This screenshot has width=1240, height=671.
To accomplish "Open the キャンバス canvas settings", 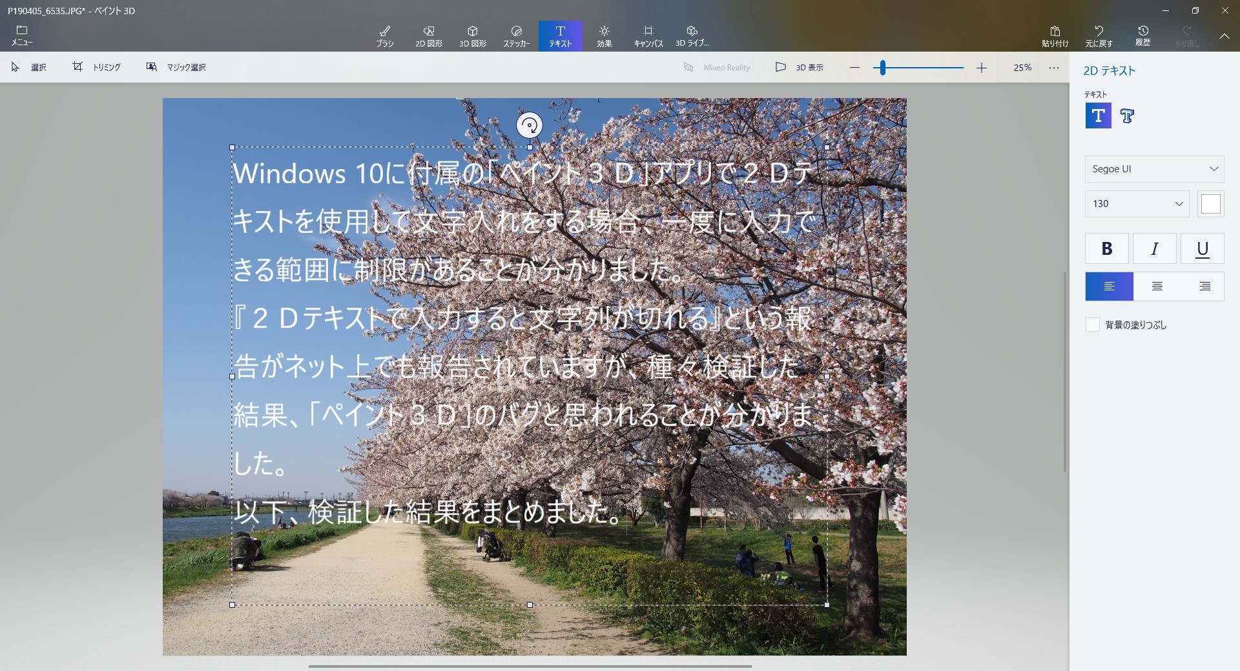I will click(x=648, y=36).
